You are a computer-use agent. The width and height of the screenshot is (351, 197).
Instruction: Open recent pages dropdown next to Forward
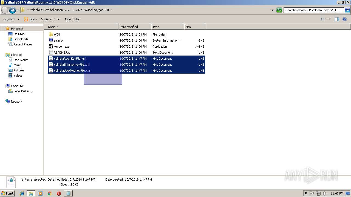pyautogui.click(x=18, y=10)
